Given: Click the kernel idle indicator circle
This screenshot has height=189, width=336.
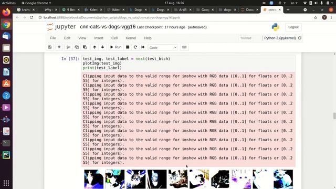Looking at the screenshot, I should click(x=300, y=38).
